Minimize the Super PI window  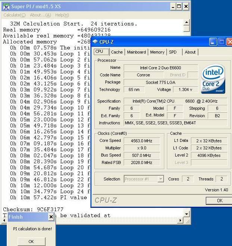tap(173, 7)
